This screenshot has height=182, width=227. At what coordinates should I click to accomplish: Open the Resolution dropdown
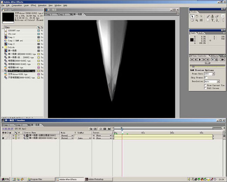click(218, 81)
